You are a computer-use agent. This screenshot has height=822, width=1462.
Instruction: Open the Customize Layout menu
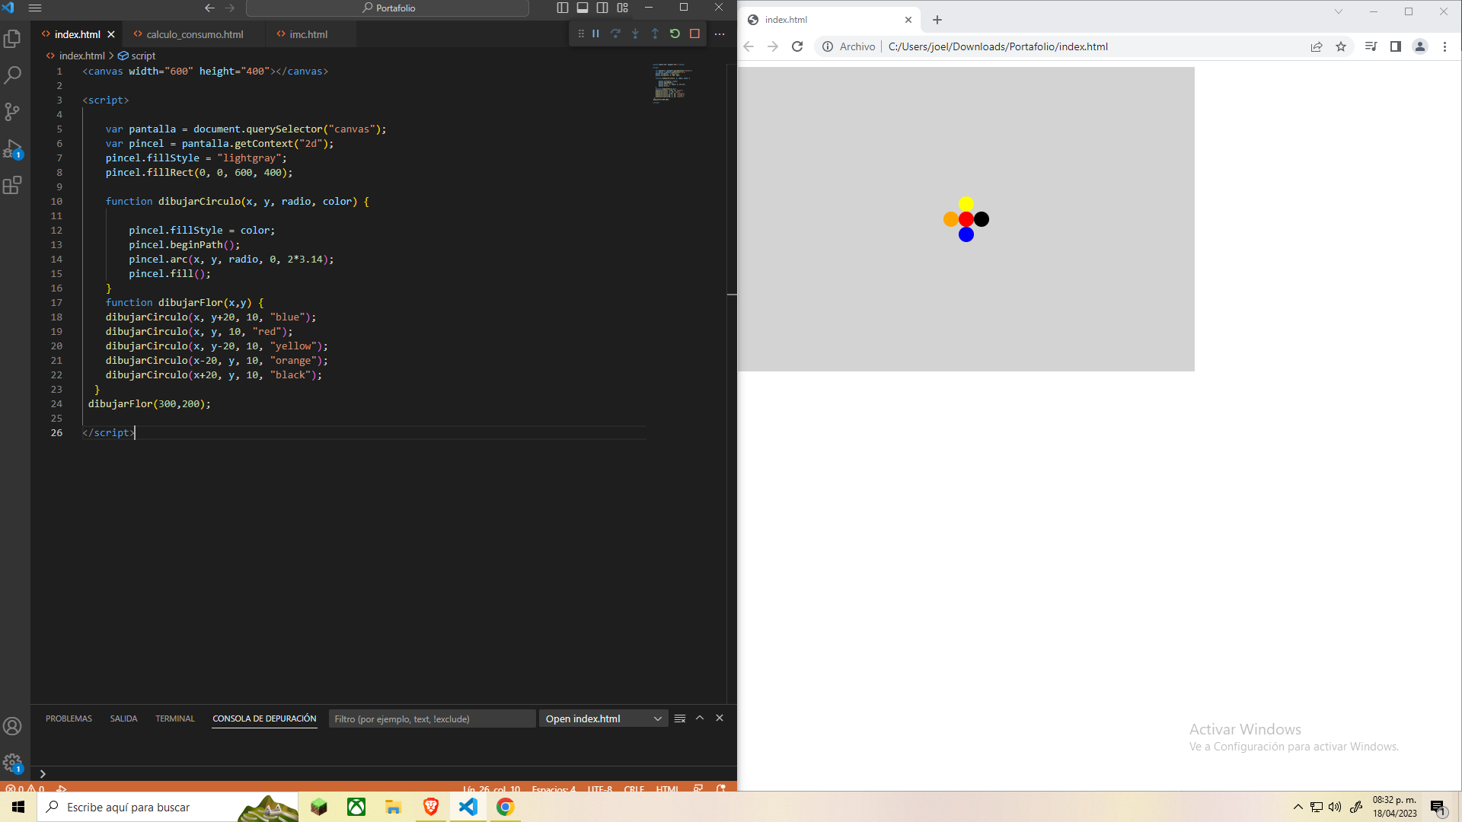pyautogui.click(x=622, y=8)
